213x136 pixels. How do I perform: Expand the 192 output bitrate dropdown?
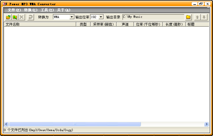[101, 17]
